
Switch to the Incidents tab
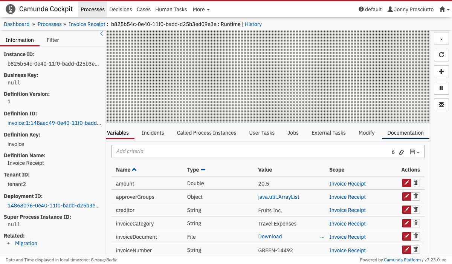pyautogui.click(x=153, y=133)
